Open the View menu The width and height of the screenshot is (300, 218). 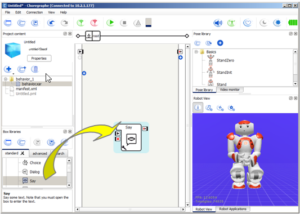(x=51, y=12)
